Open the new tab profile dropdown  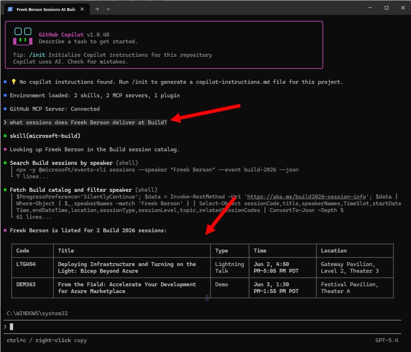[x=108, y=9]
